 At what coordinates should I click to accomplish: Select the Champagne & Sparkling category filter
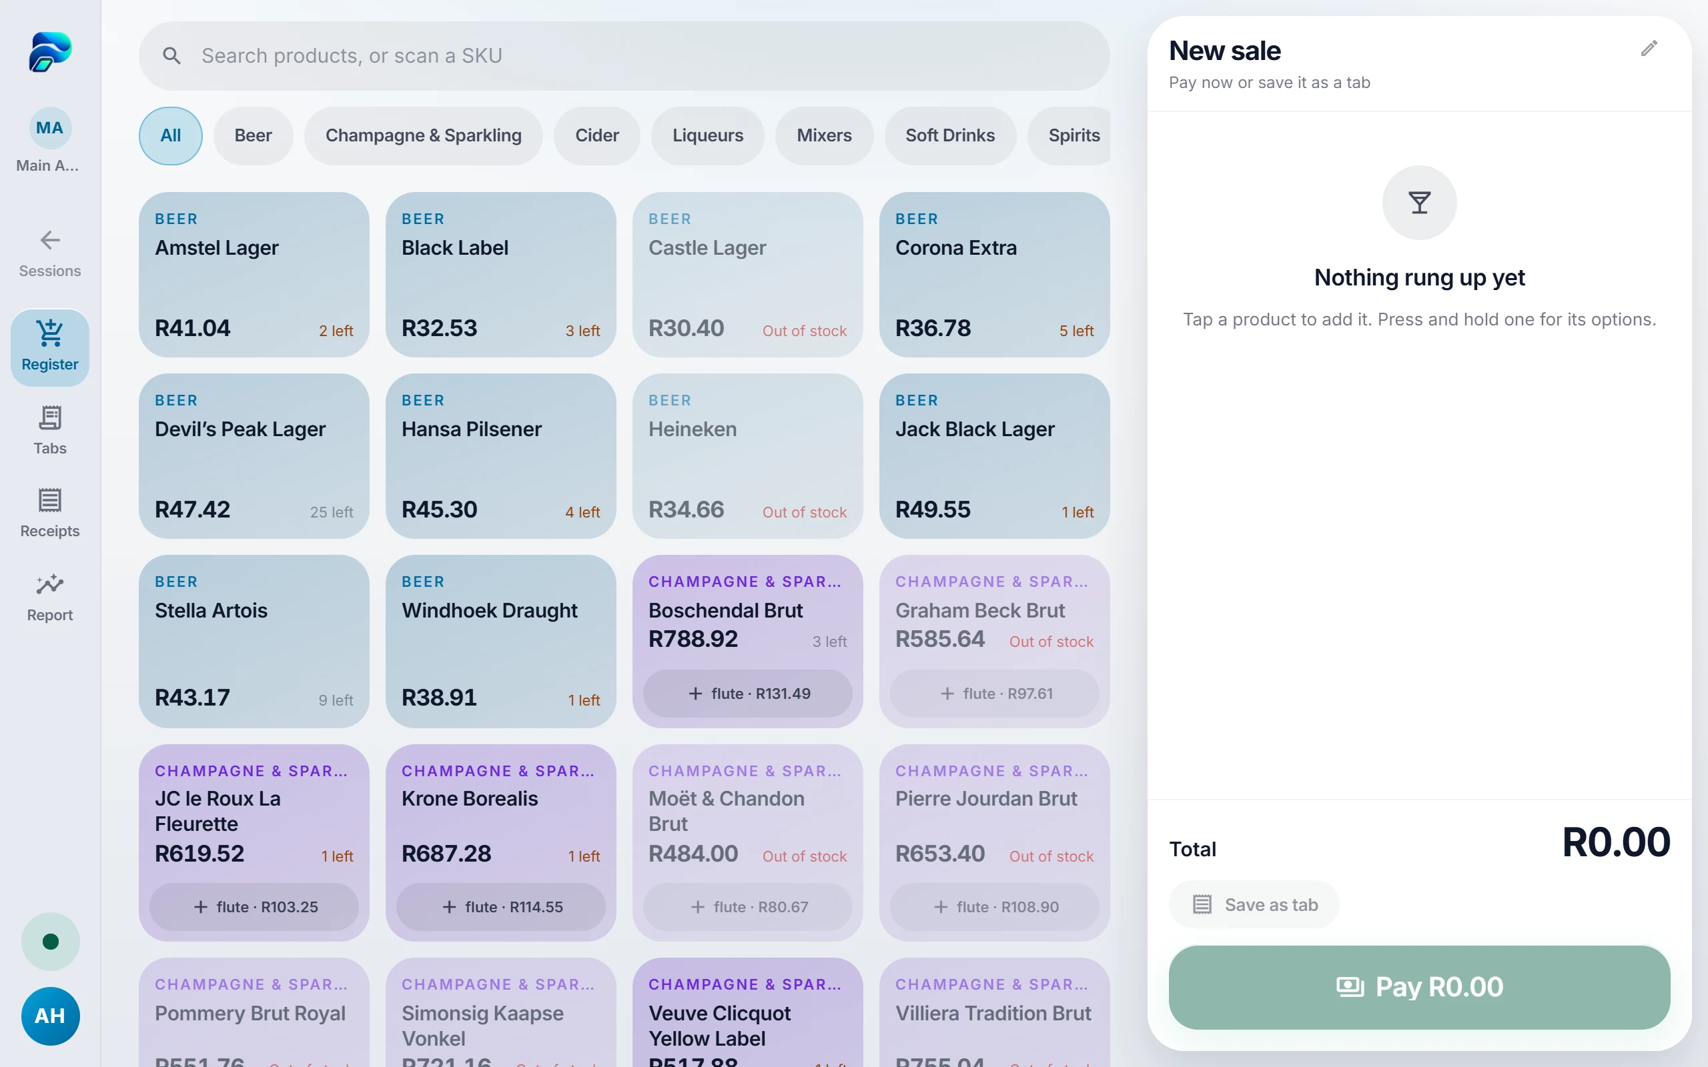pos(424,135)
